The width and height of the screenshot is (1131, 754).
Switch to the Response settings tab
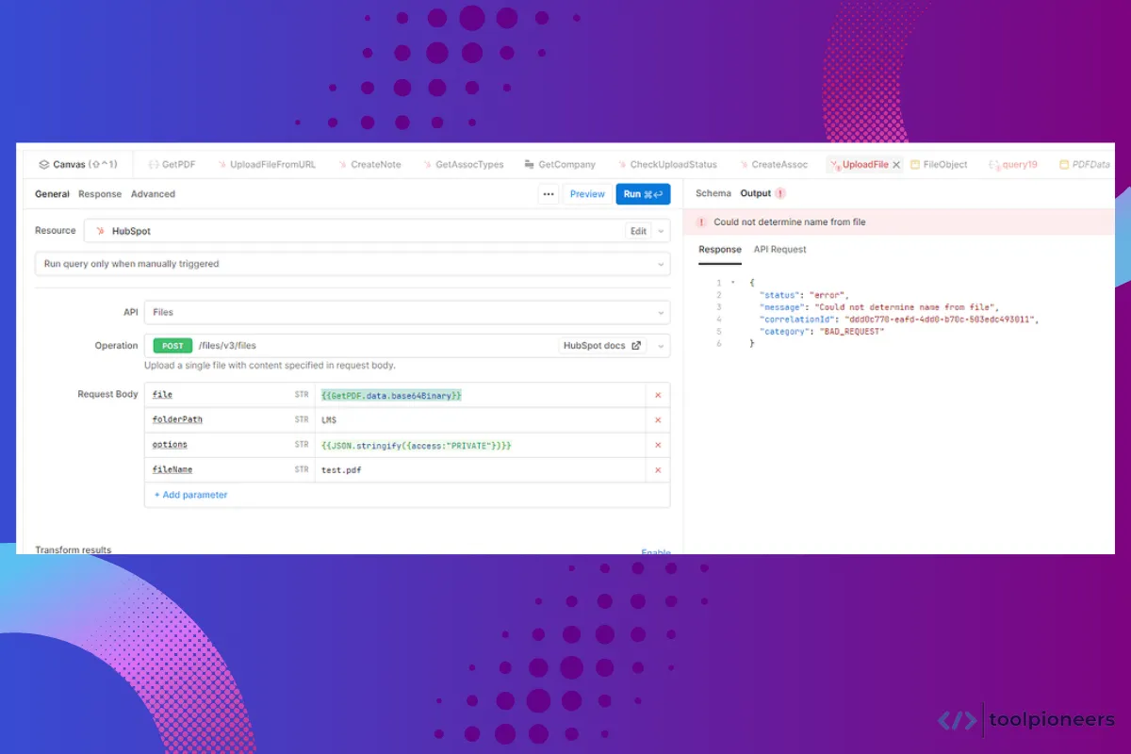(x=100, y=194)
